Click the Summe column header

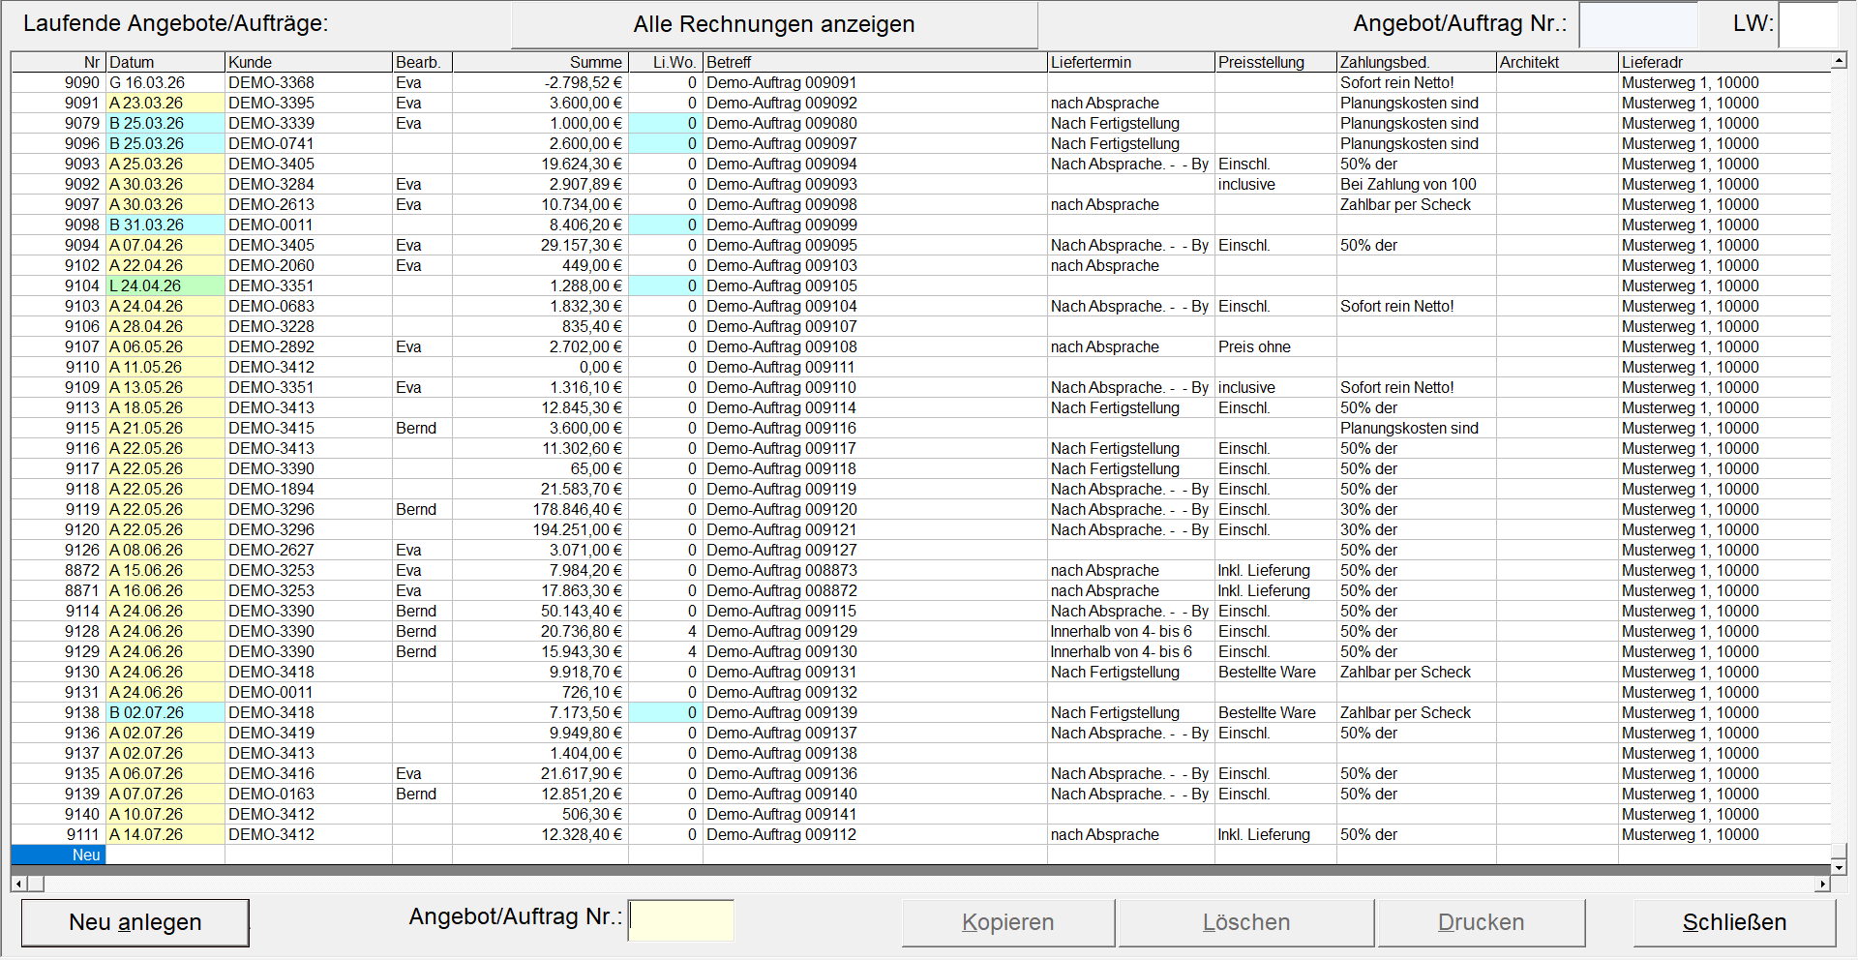click(x=540, y=62)
